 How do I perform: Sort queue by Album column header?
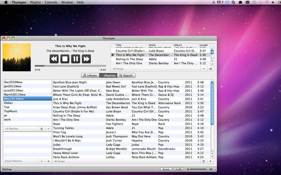(x=186, y=45)
